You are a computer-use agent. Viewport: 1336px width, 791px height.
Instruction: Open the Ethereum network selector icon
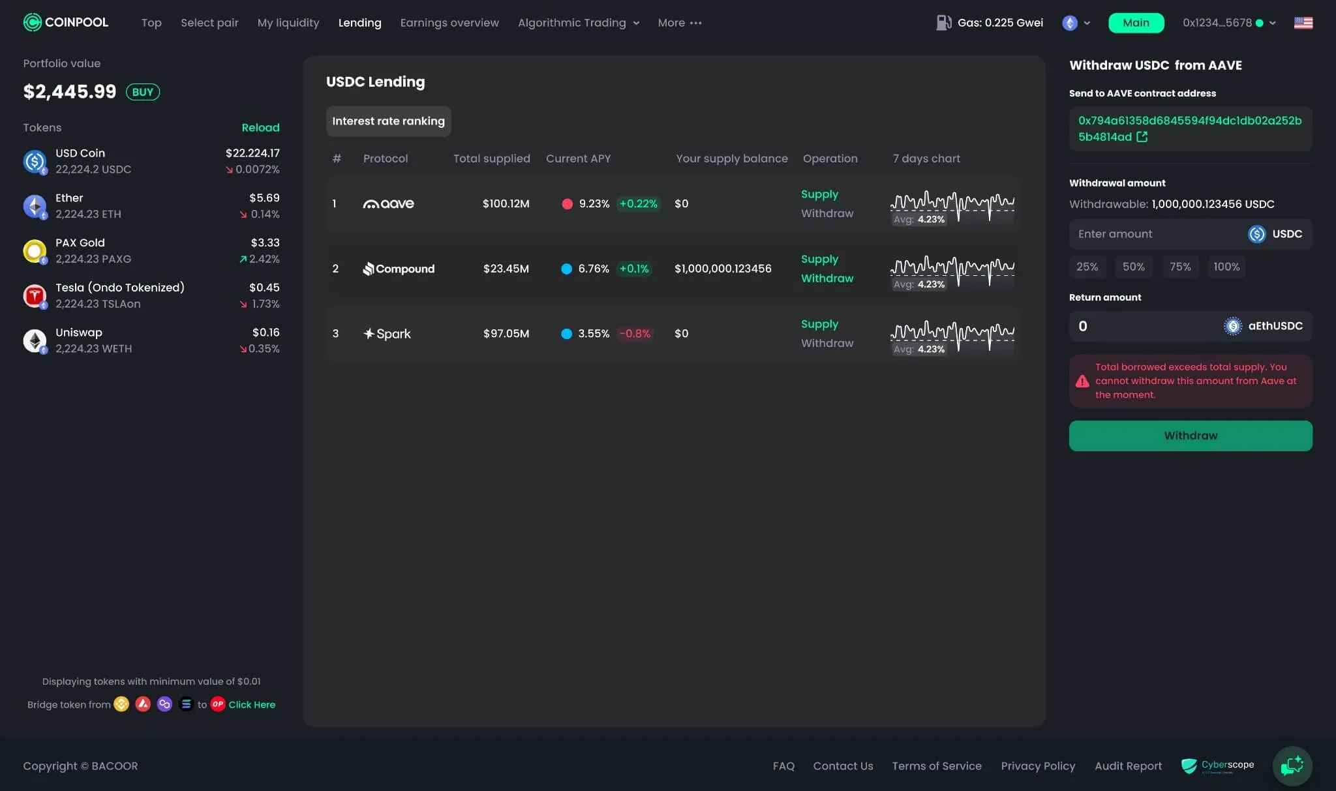1069,23
